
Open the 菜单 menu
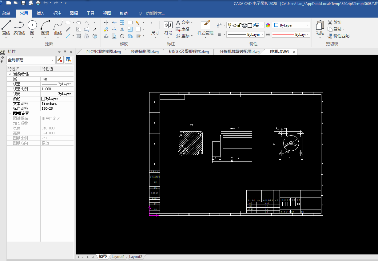[6, 13]
